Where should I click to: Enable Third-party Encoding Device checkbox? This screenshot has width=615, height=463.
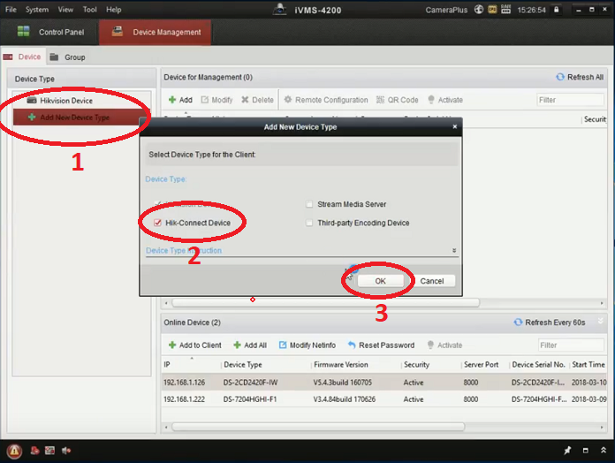(x=309, y=223)
